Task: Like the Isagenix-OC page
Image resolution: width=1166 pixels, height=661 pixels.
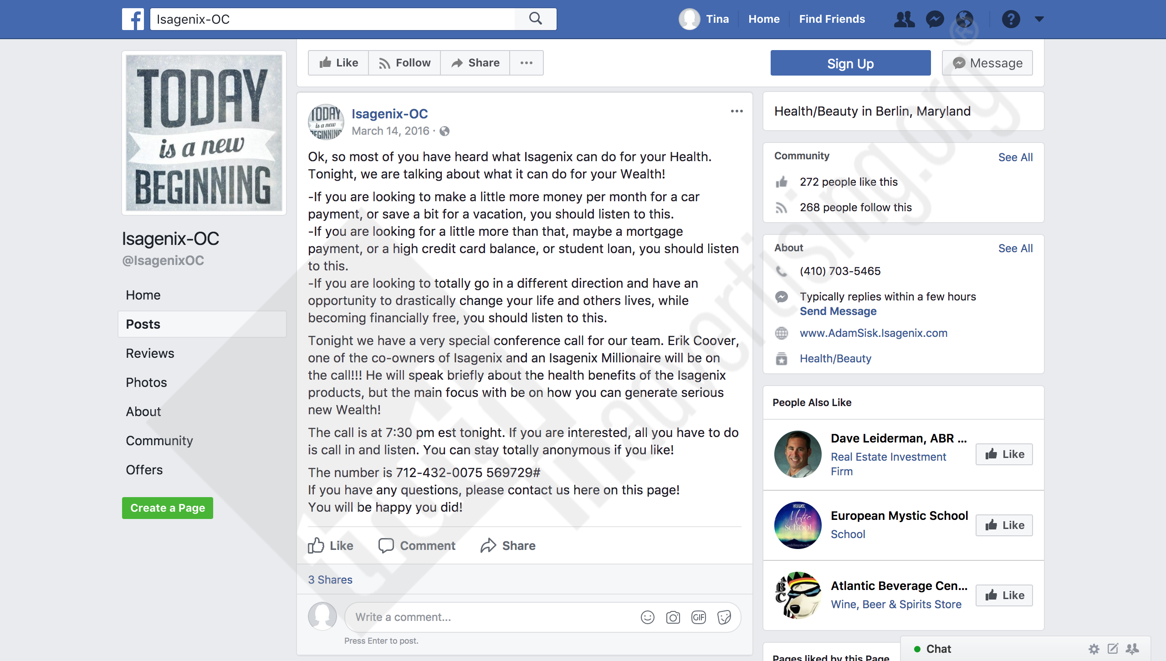Action: pyautogui.click(x=338, y=63)
